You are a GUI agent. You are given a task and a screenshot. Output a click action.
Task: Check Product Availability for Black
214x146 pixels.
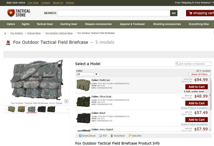[194, 124]
